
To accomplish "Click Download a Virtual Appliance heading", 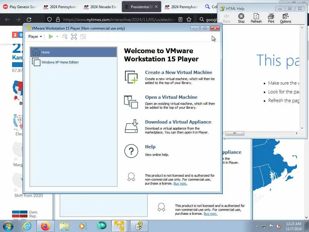I will tap(178, 122).
